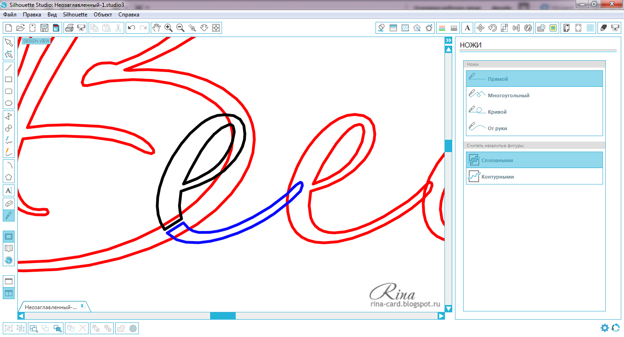Open the Line Style panel
624x337 pixels.
tap(454, 28)
